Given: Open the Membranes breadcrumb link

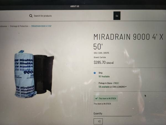Looking at the screenshot, I should coord(3,26).
